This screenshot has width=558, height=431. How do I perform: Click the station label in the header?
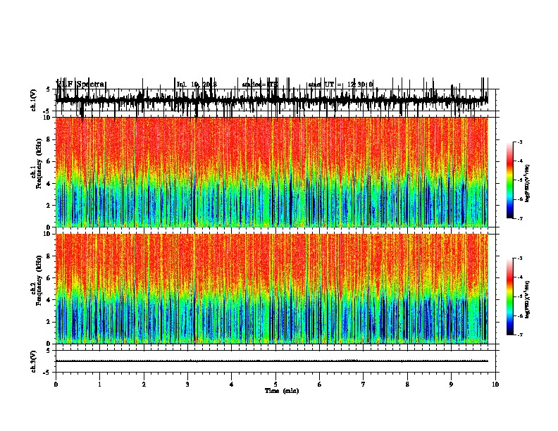coord(259,85)
